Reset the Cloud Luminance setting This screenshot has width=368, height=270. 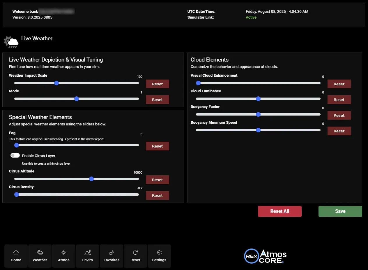[x=339, y=100]
